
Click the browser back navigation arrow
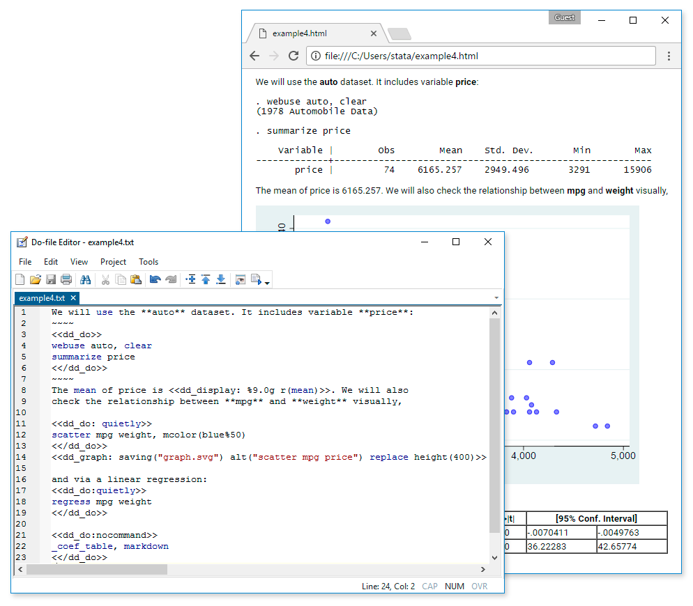coord(254,56)
